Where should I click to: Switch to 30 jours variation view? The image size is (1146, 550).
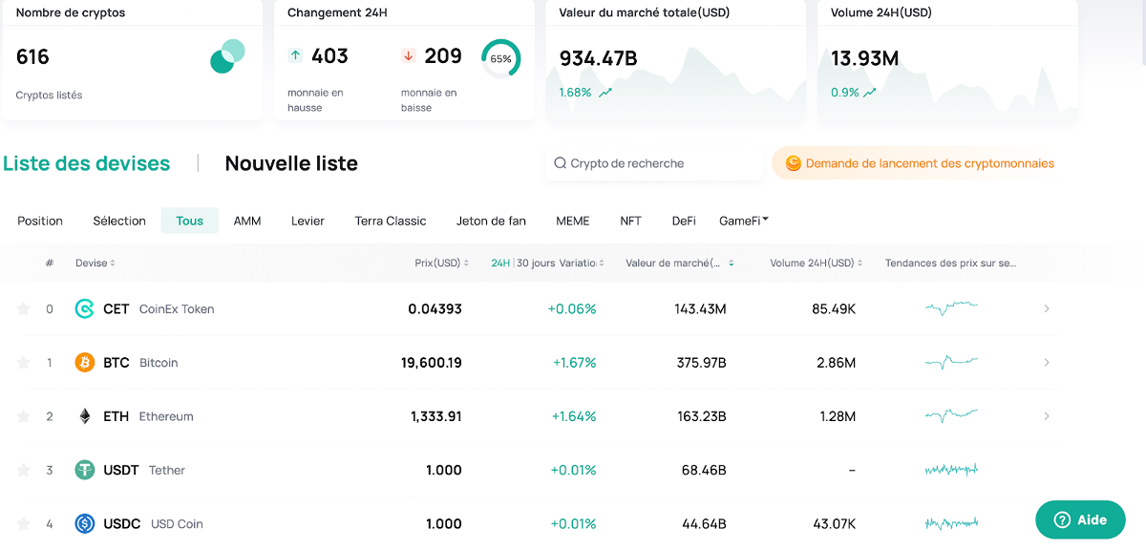coord(536,263)
